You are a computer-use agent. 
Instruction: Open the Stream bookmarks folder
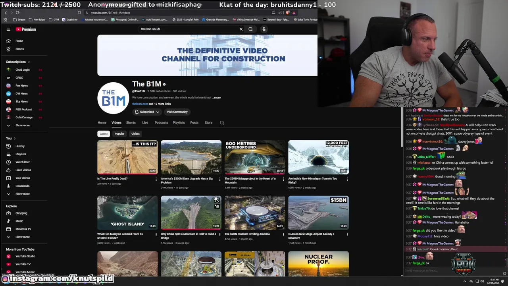click(19, 19)
